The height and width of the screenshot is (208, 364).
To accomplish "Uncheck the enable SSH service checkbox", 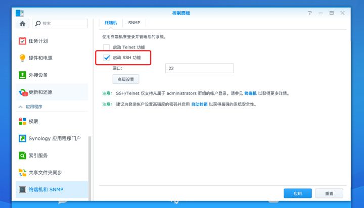I will [x=107, y=58].
